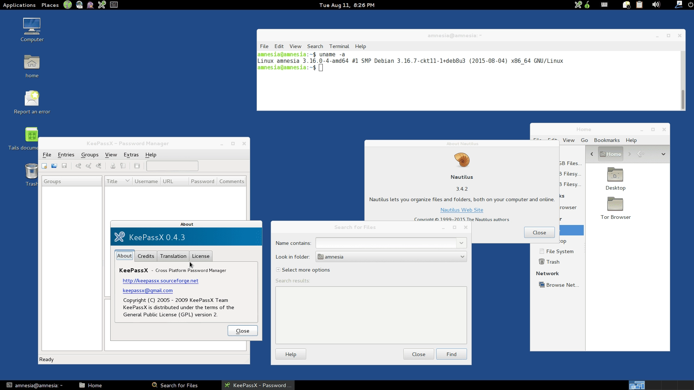Screen dimensions: 694x390
Task: Focus the Name contains text field
Action: [x=386, y=243]
